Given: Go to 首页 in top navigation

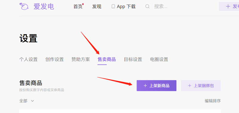Looking at the screenshot, I should pyautogui.click(x=78, y=7).
